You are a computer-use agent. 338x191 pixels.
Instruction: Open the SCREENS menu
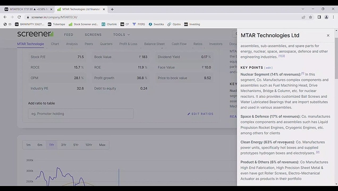[x=93, y=35]
